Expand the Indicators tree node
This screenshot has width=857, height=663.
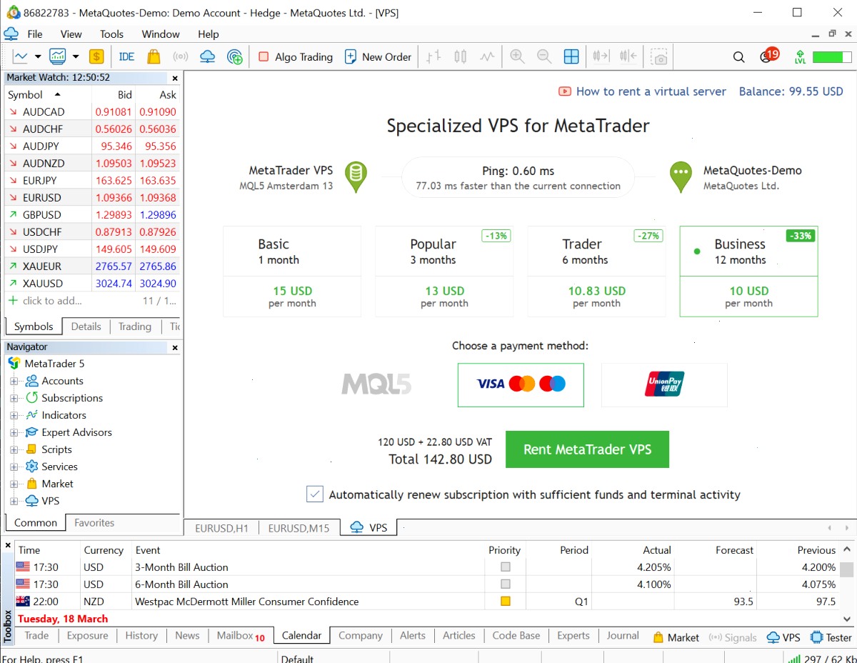pyautogui.click(x=14, y=416)
